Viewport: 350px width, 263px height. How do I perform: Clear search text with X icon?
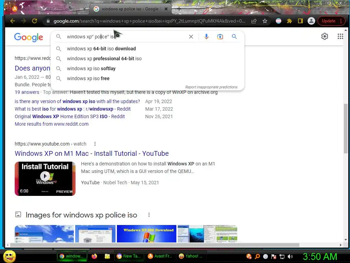click(x=191, y=37)
